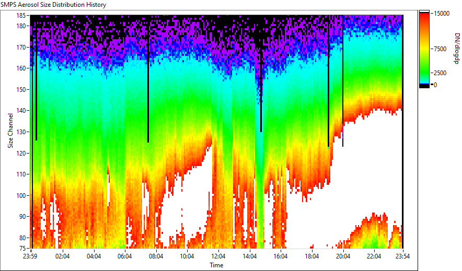Click the 23:54 time axis tick
The width and height of the screenshot is (462, 271).
click(x=402, y=256)
